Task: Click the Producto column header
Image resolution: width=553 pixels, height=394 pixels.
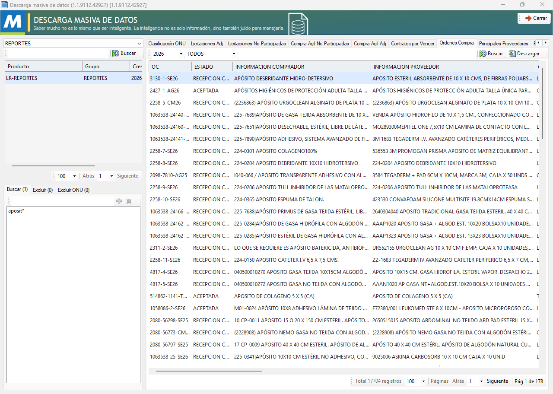Action: tap(44, 67)
